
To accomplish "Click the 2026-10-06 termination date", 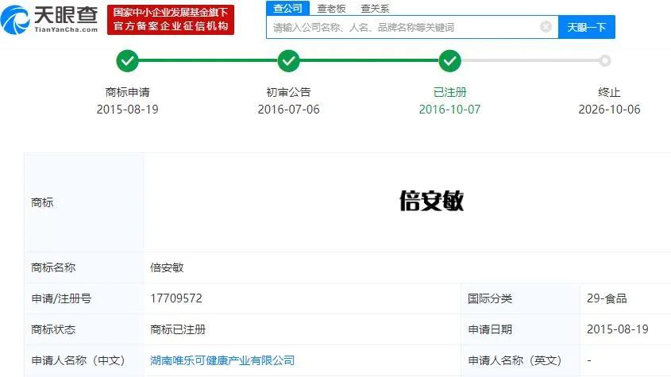I will coord(609,110).
